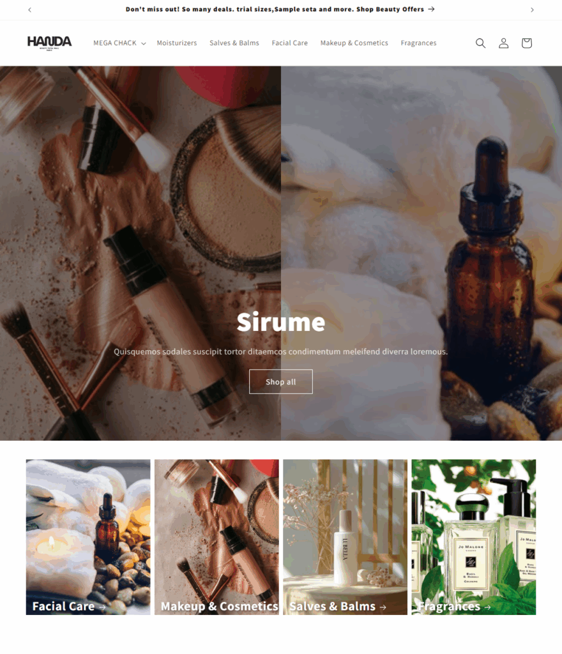Image resolution: width=562 pixels, height=654 pixels.
Task: Open Fragrances in the navigation bar
Action: 418,43
